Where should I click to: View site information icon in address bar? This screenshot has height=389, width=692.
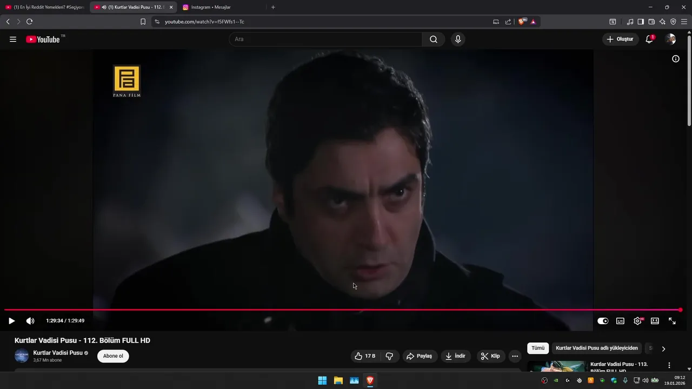click(157, 22)
